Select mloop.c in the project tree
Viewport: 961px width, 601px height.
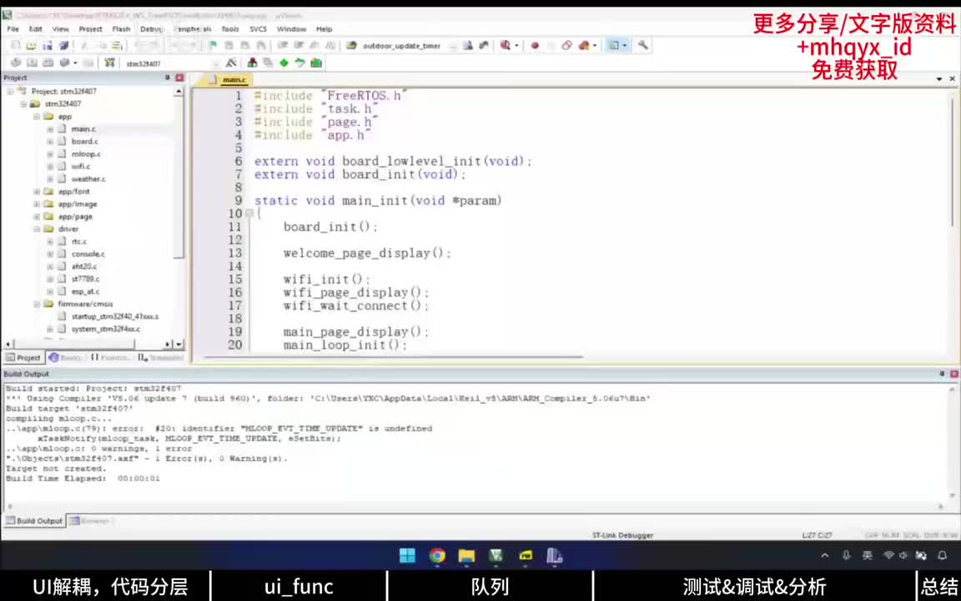(x=86, y=154)
